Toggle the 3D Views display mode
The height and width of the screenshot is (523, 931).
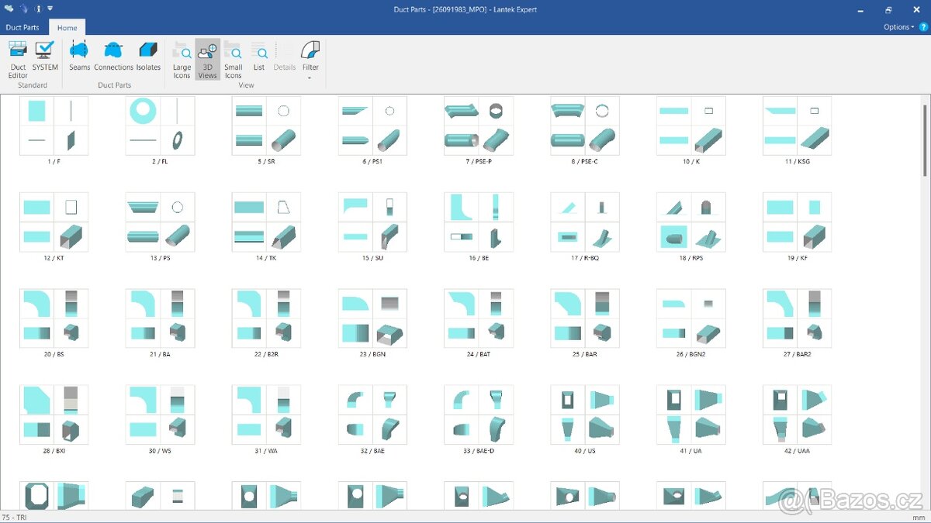click(207, 59)
